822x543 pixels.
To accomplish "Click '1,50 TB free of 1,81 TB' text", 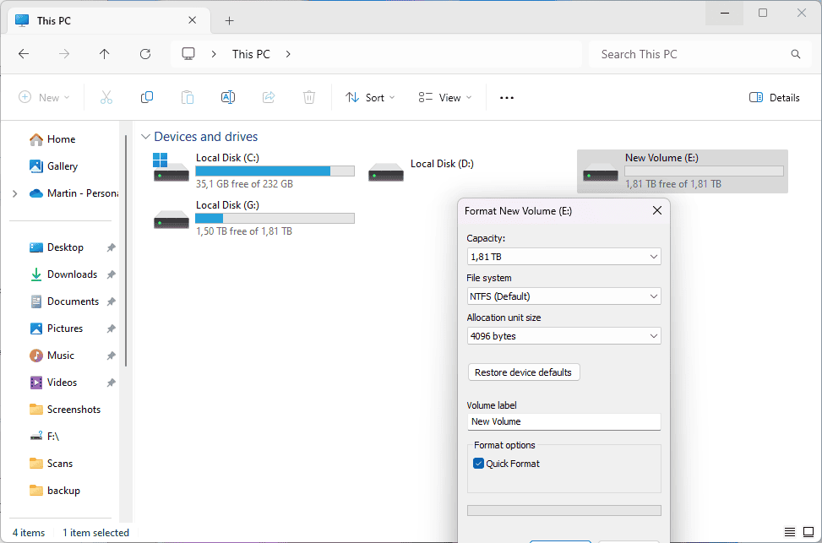I will click(244, 231).
